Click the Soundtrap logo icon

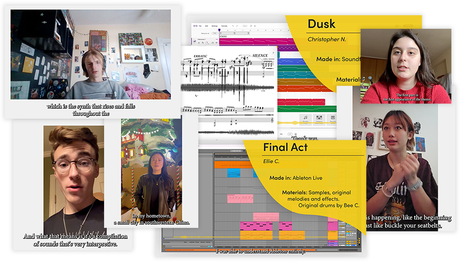[x=195, y=26]
